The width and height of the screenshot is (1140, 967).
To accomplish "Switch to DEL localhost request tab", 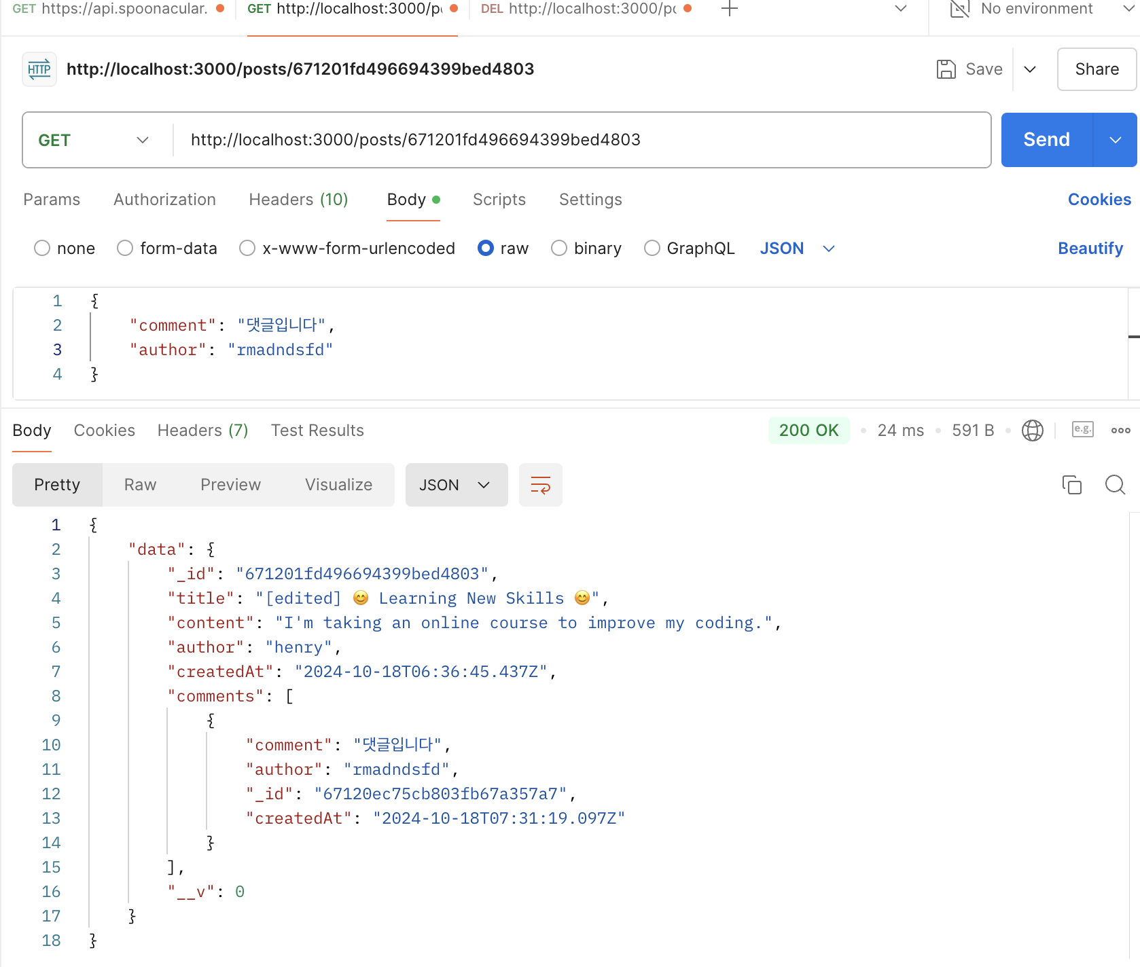I will tap(586, 9).
